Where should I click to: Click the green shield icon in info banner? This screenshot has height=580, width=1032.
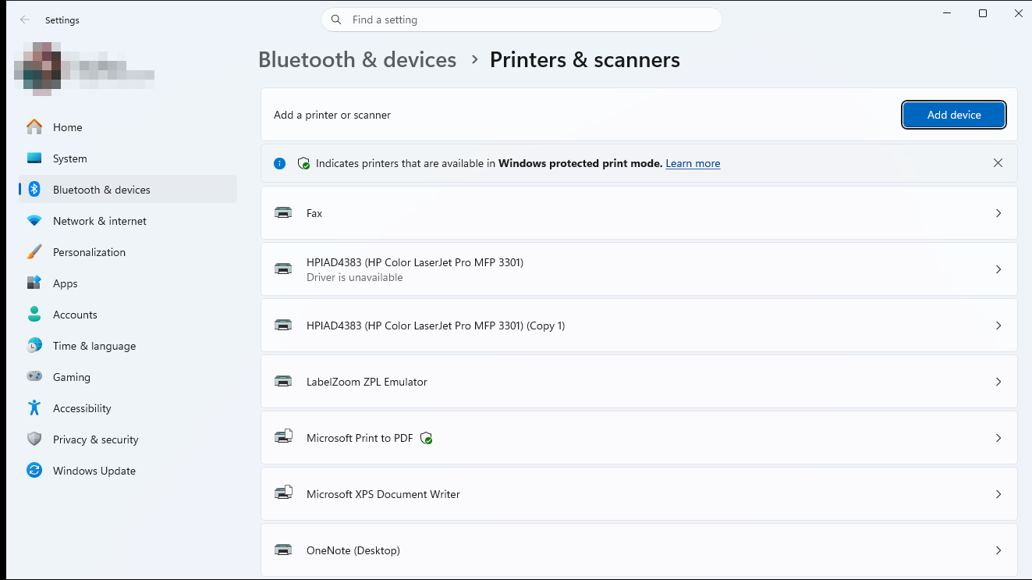[x=303, y=163]
